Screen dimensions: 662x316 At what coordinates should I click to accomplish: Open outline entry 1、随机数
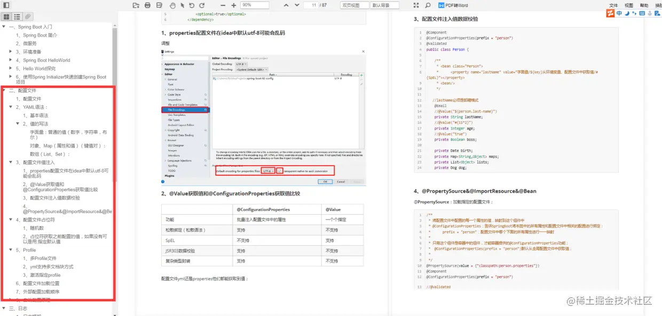pos(34,228)
